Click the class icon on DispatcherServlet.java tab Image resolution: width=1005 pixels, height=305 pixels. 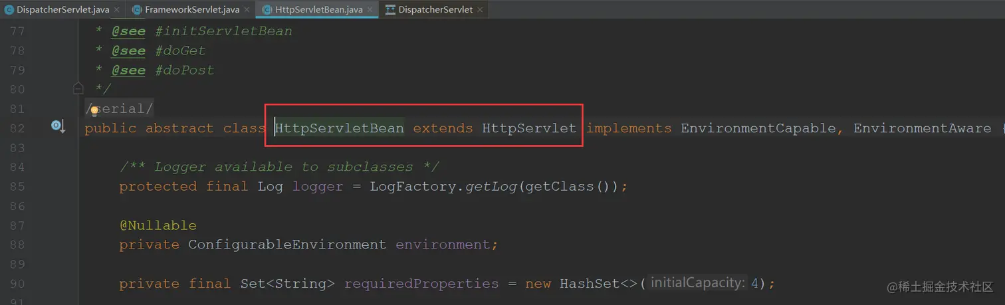9,9
